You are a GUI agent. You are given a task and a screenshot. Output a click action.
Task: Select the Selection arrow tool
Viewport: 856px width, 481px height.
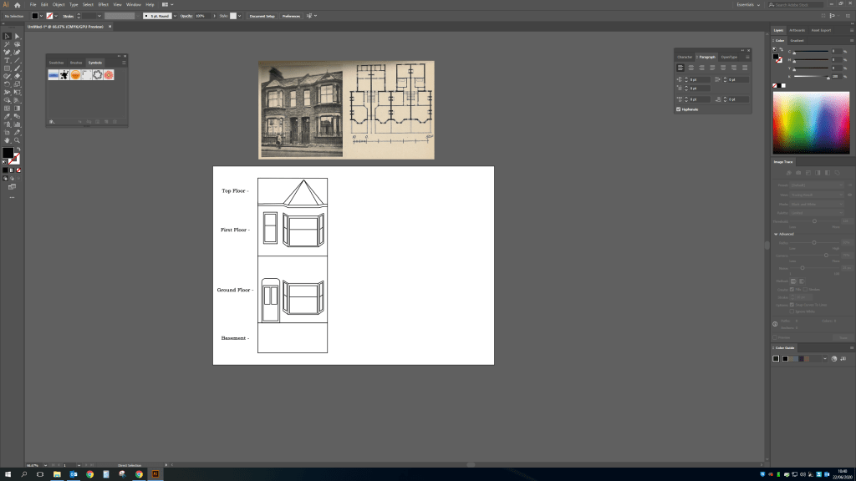pyautogui.click(x=7, y=36)
